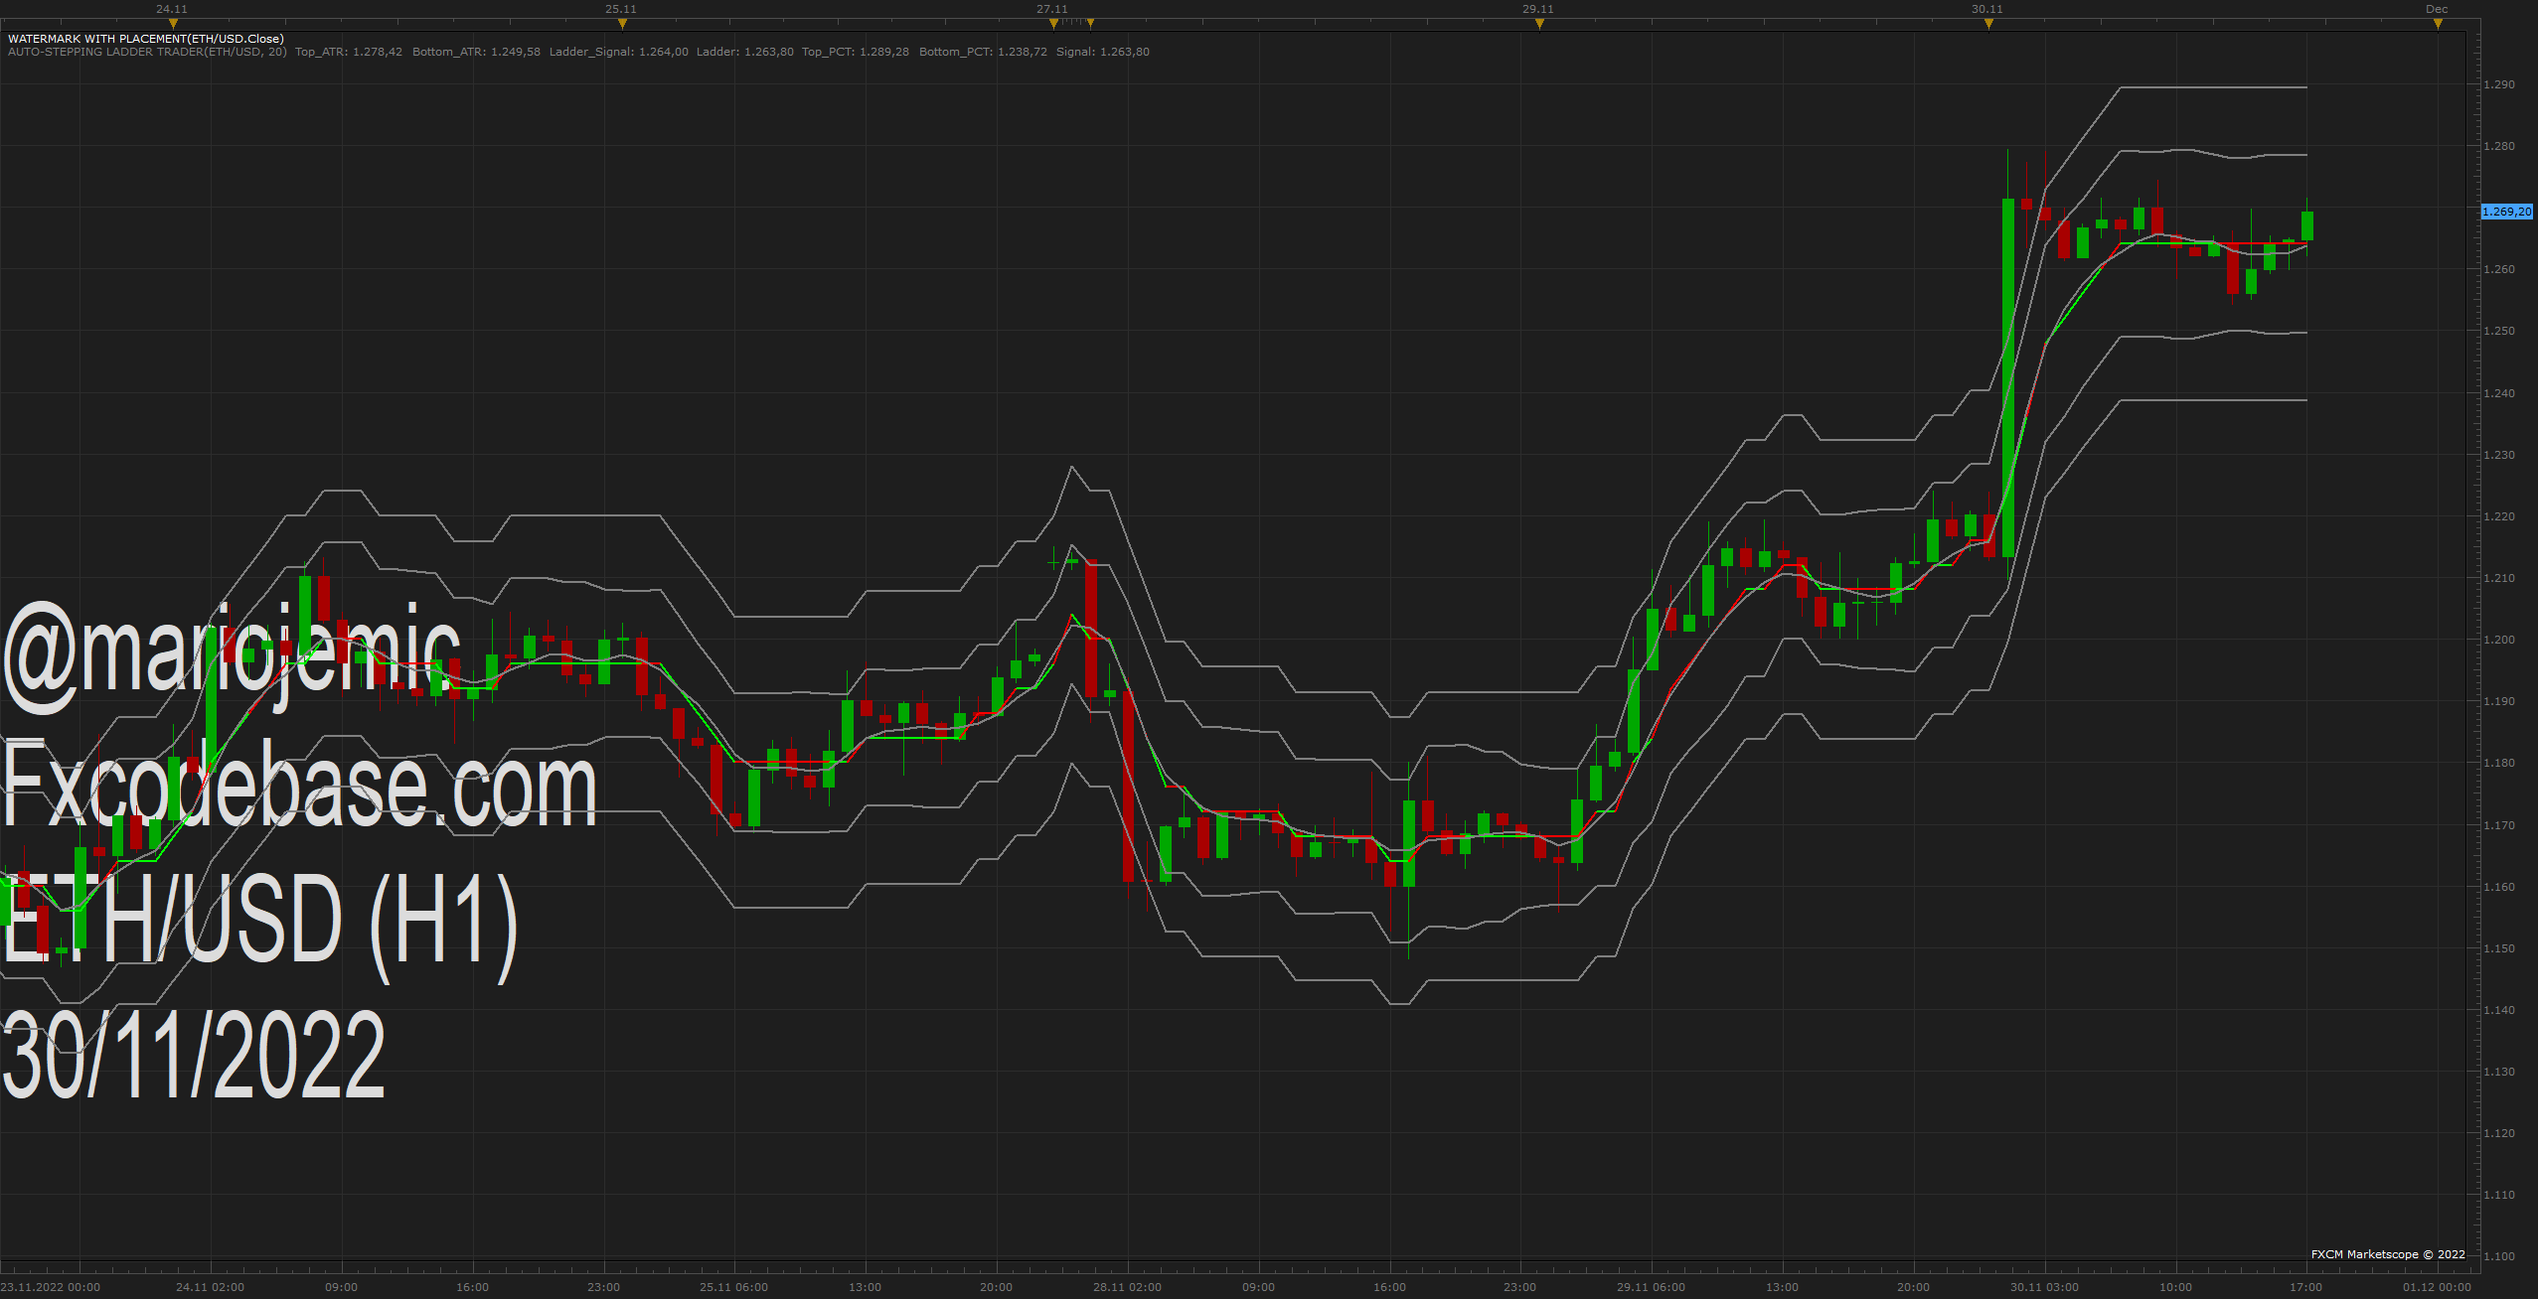
Task: Click the 1.150 price axis label
Action: [x=2499, y=948]
